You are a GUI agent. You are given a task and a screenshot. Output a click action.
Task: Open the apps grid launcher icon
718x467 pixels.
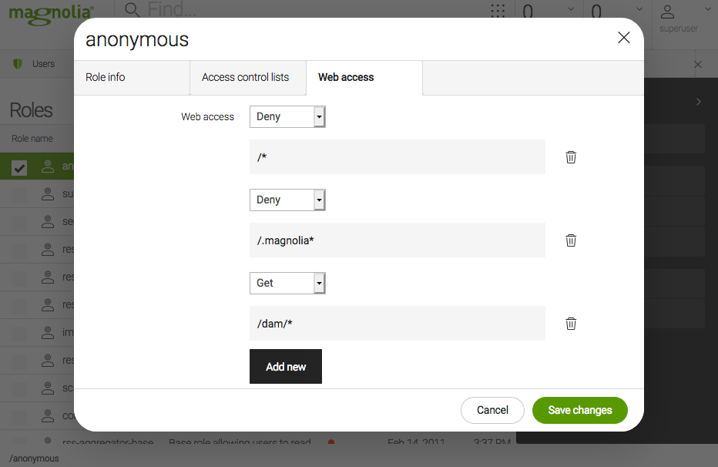498,10
